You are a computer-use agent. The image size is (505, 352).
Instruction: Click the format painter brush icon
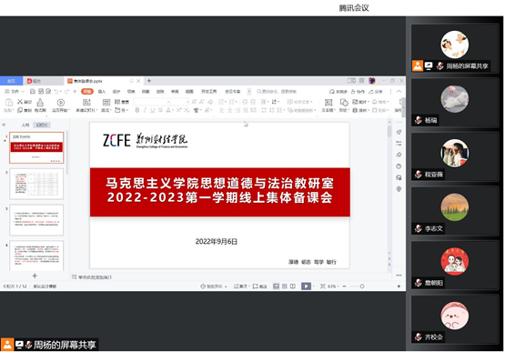tap(40, 103)
